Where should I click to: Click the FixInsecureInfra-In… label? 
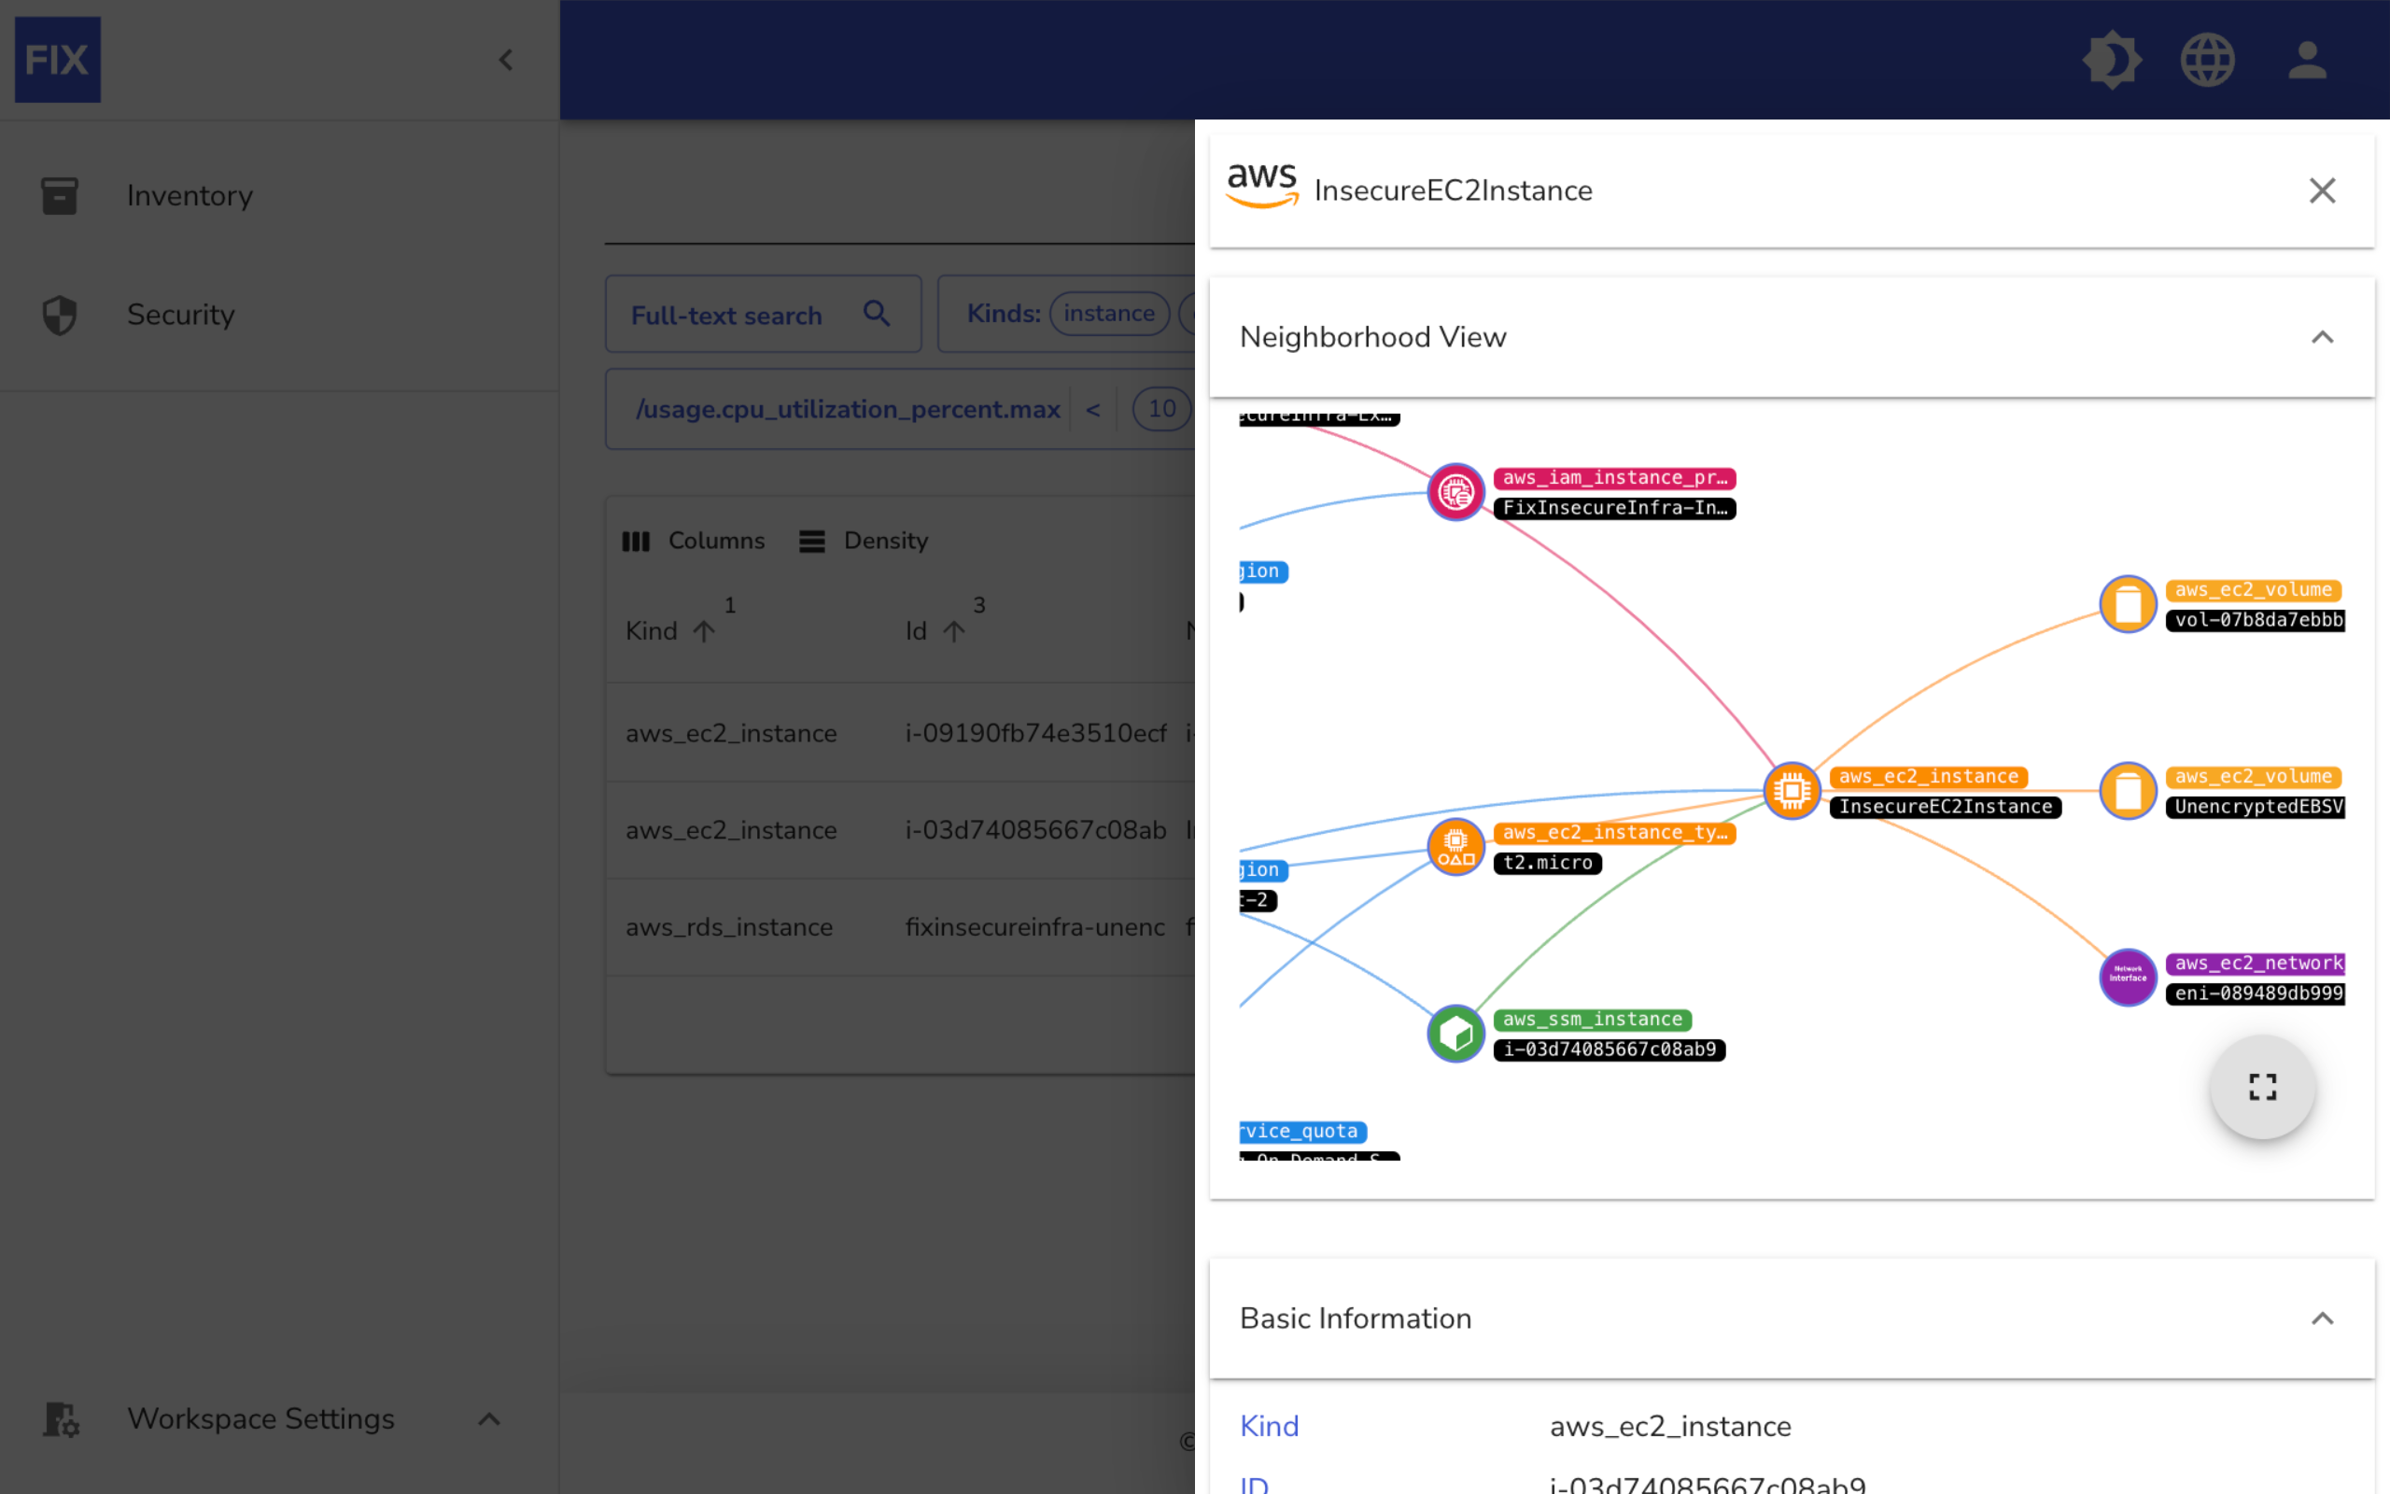coord(1615,508)
